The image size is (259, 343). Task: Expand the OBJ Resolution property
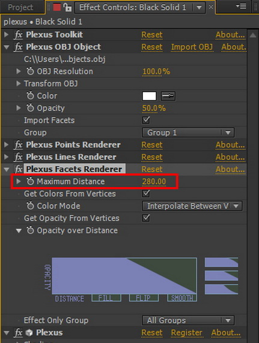(19, 71)
